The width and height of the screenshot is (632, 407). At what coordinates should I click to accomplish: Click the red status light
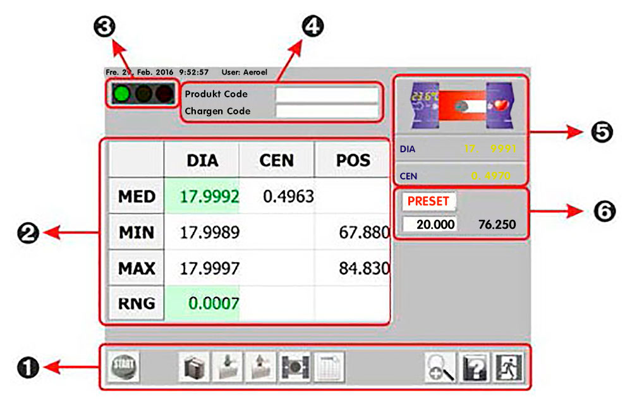click(x=165, y=95)
